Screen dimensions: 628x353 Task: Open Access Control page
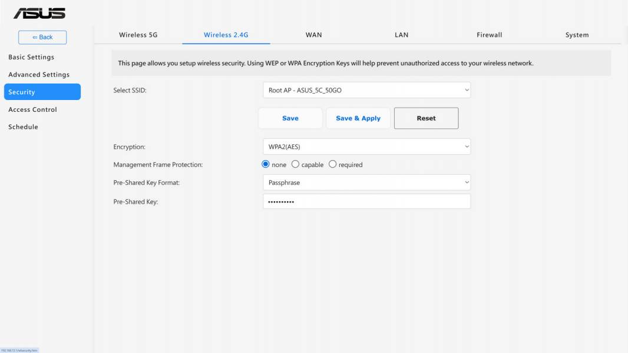coord(32,109)
